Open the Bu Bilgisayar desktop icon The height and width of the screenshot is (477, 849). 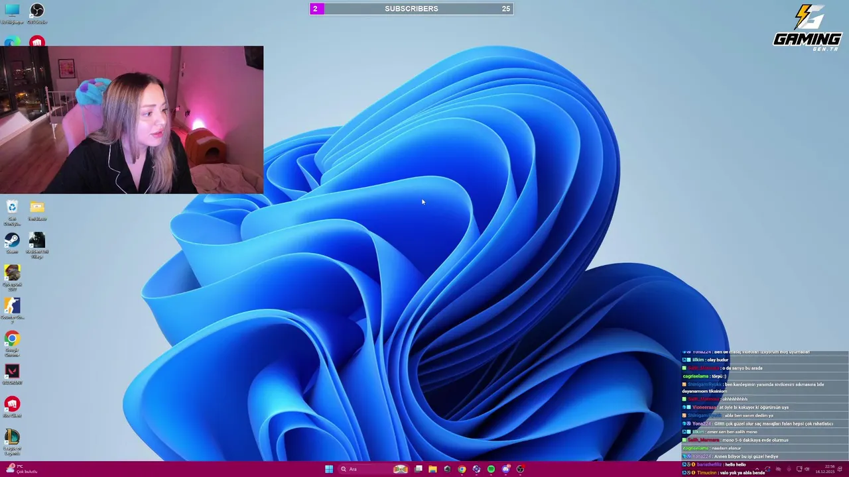(x=12, y=13)
